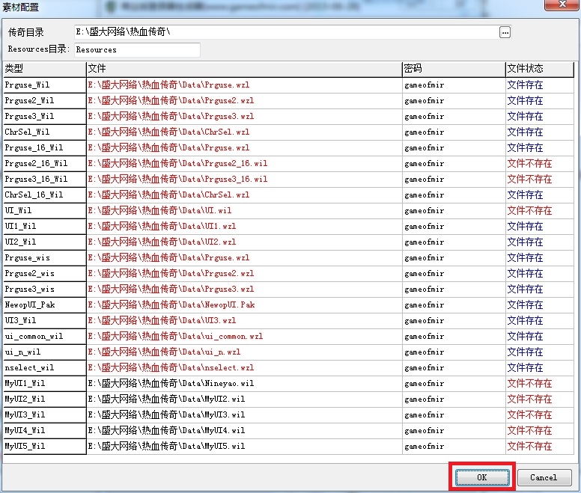The image size is (581, 493).
Task: Click the OK button
Action: (x=481, y=477)
